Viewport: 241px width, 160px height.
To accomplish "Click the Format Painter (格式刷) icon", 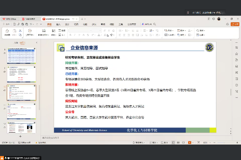I will click(x=8, y=30).
